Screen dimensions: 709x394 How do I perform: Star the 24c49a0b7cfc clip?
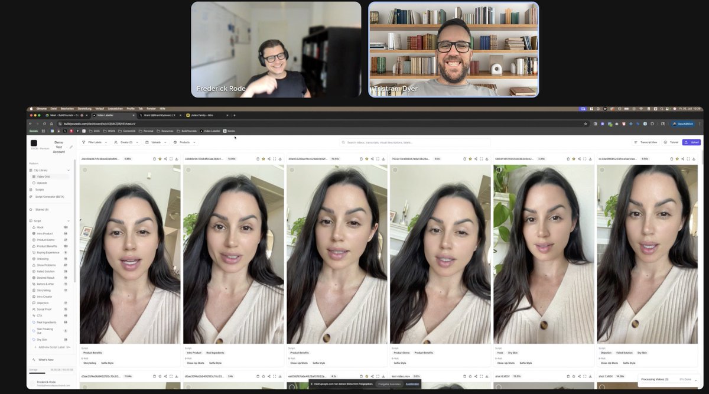160,159
